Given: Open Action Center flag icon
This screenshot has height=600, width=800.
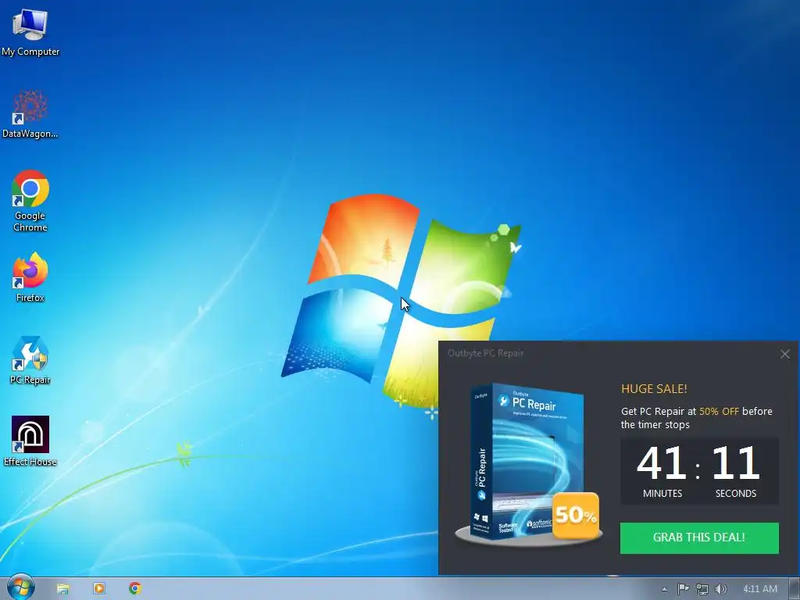Looking at the screenshot, I should click(683, 589).
